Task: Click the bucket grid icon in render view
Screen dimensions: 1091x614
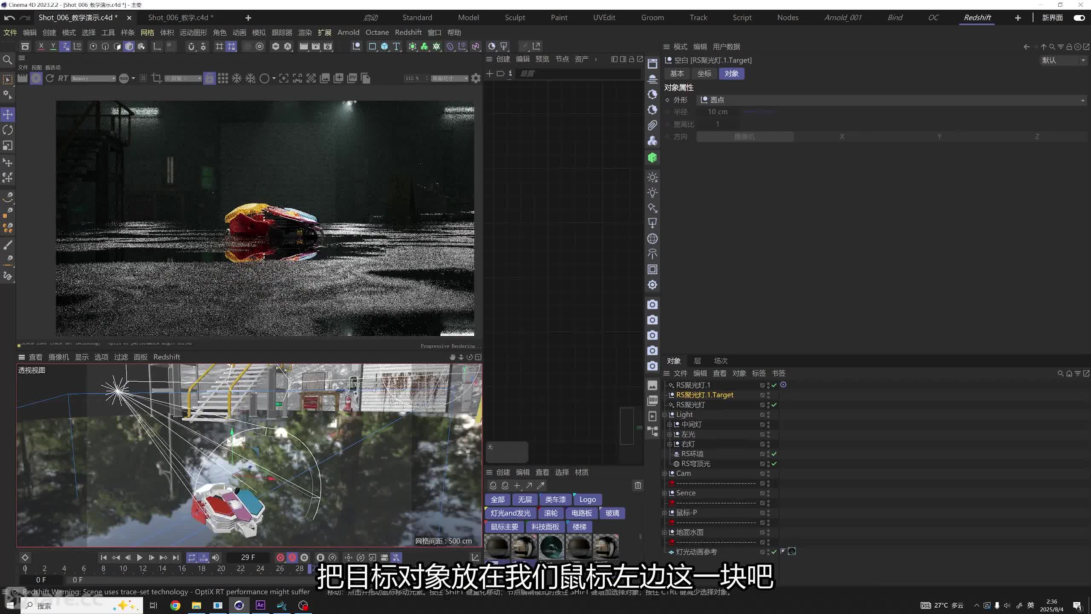Action: click(223, 78)
